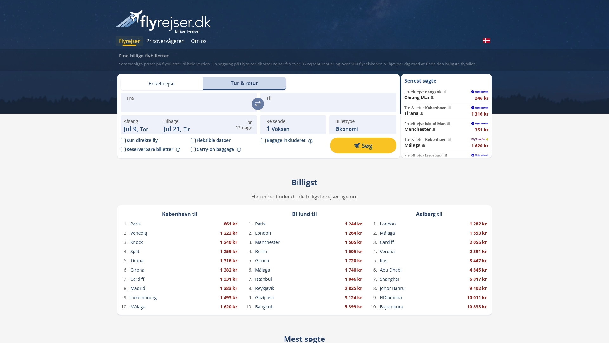Click the København til column heading

pos(180,214)
